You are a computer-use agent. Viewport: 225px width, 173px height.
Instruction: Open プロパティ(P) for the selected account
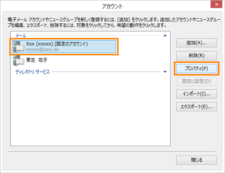click(x=196, y=68)
